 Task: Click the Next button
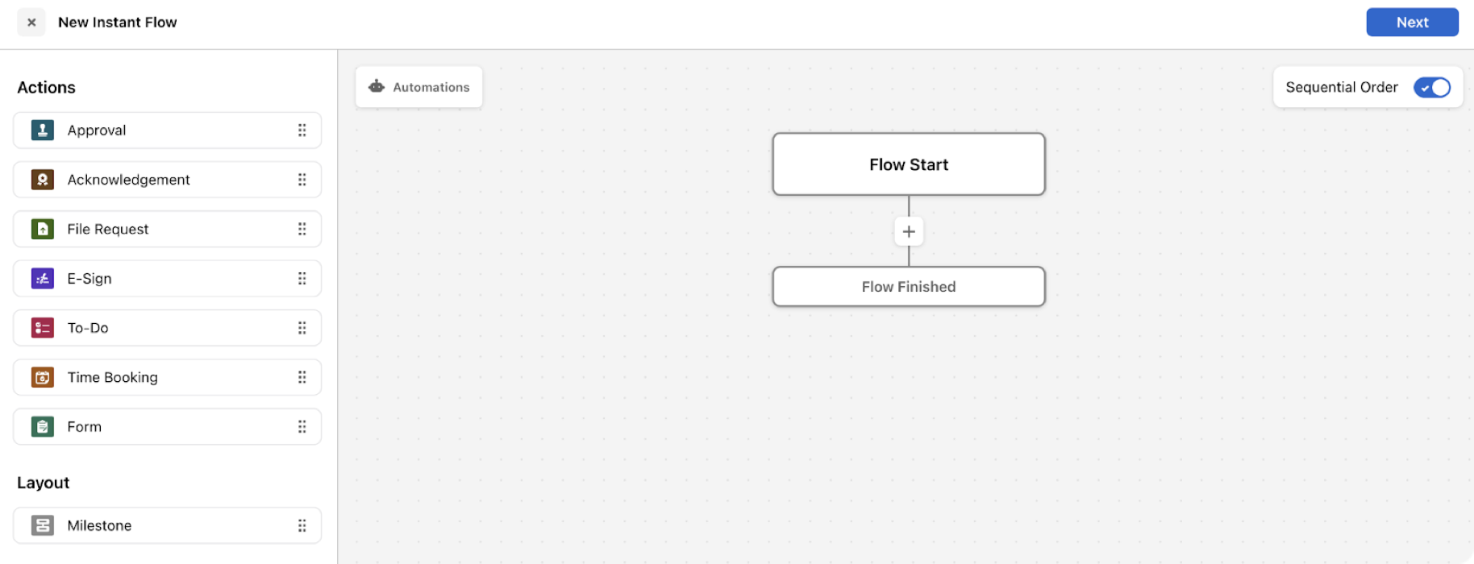click(x=1412, y=23)
